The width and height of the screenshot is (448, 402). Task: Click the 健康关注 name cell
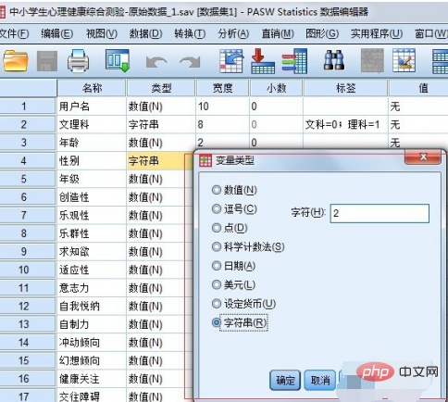point(92,379)
